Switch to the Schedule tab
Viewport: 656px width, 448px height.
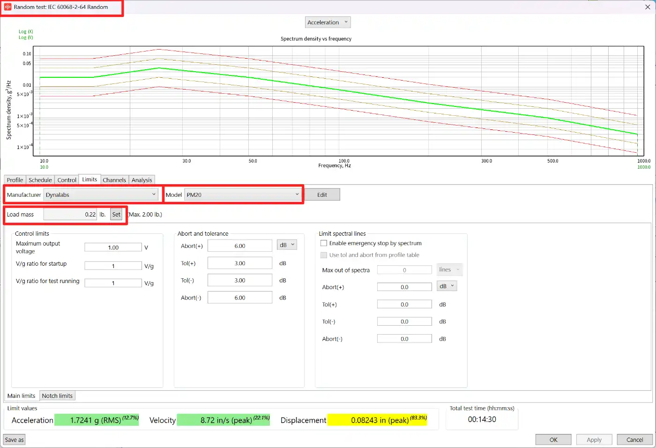pyautogui.click(x=40, y=180)
